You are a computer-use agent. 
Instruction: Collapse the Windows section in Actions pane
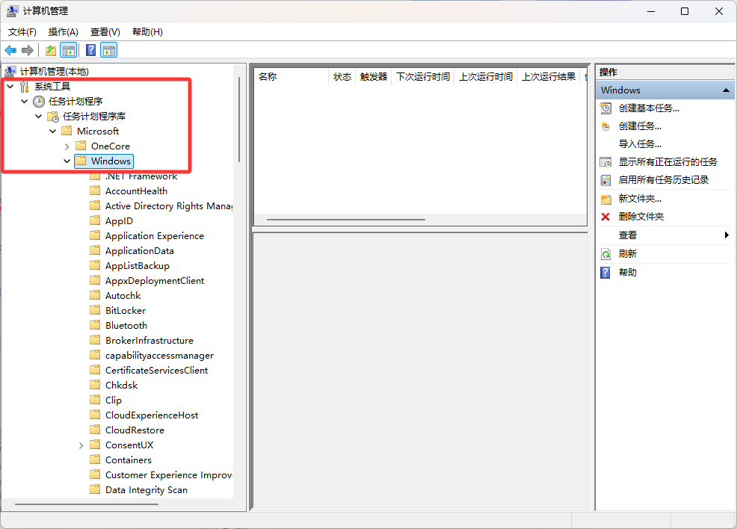[725, 90]
